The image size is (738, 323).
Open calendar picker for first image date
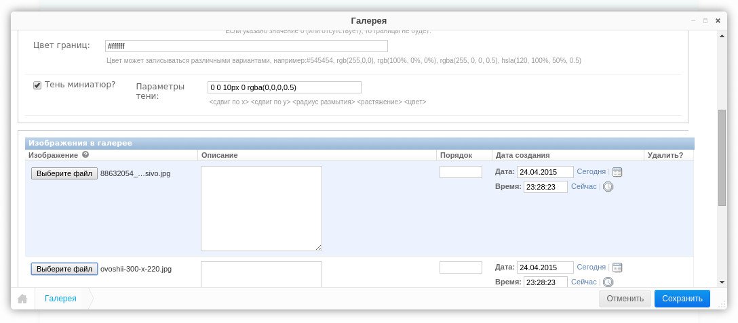tap(617, 172)
